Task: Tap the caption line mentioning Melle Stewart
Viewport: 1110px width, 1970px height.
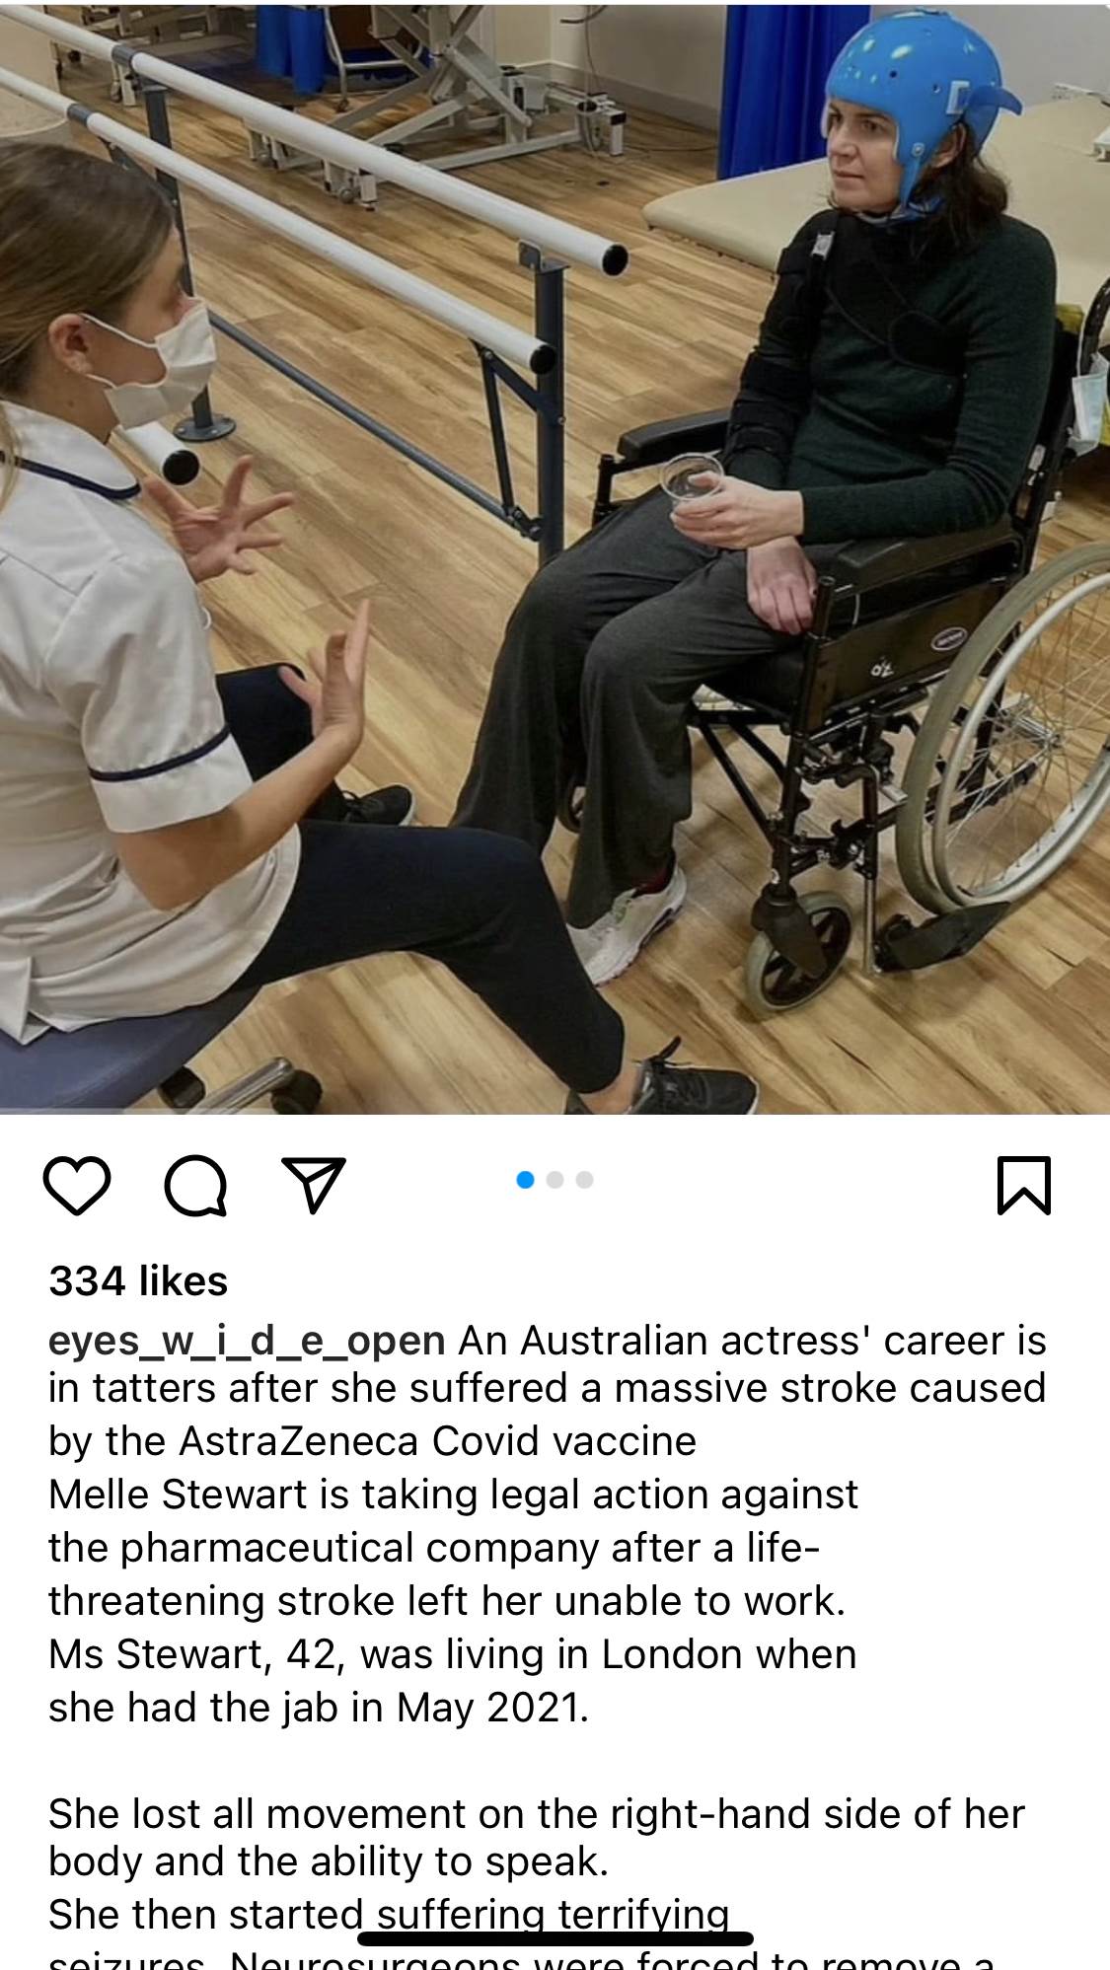Action: coord(453,1495)
